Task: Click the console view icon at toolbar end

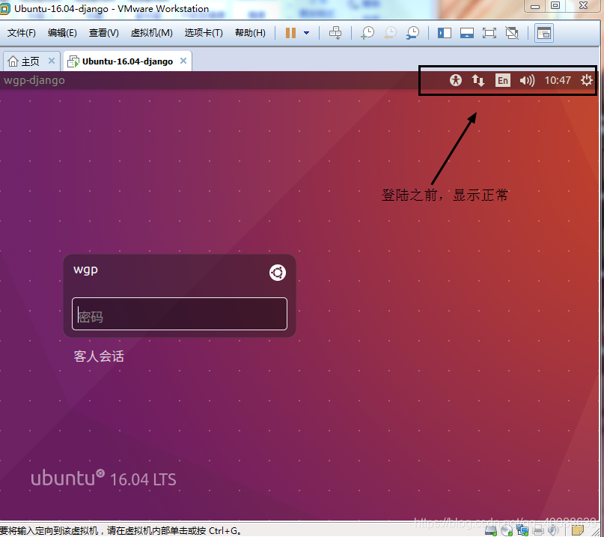Action: (544, 33)
